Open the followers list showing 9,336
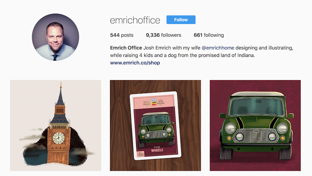Viewport: 312px width, 176px height. pyautogui.click(x=163, y=35)
